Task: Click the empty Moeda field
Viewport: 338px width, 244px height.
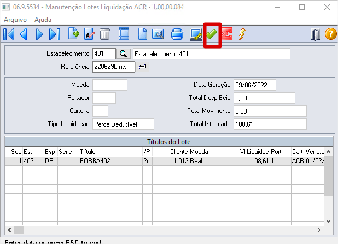Action: click(110, 85)
